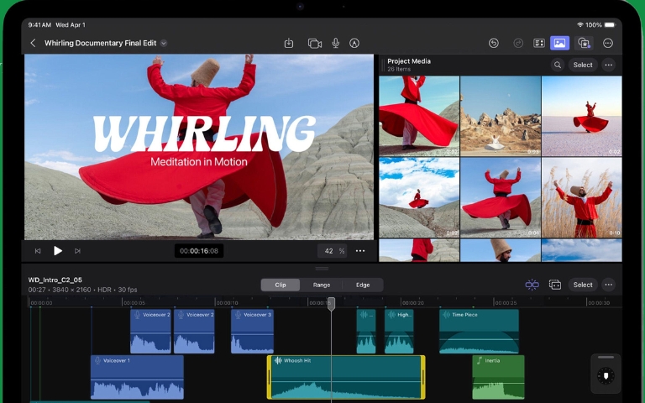
Task: Select the Voiceover 3 audio clip
Action: 252,332
